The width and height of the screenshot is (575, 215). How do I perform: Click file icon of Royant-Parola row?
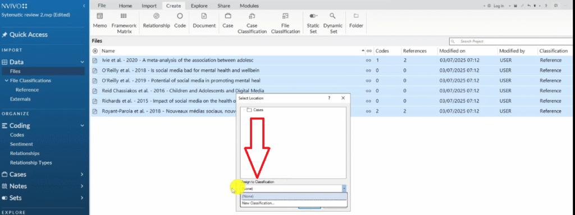coord(95,111)
